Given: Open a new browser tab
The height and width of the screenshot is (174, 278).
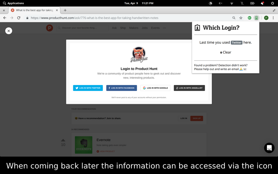Looking at the screenshot, I should (65, 10).
